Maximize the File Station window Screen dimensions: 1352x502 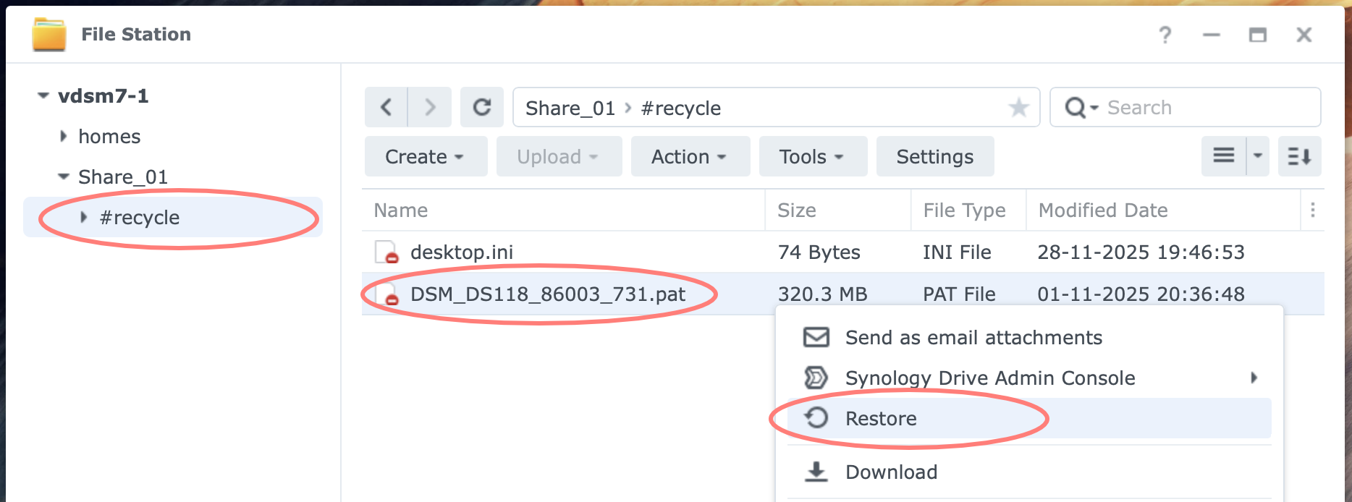(1258, 35)
